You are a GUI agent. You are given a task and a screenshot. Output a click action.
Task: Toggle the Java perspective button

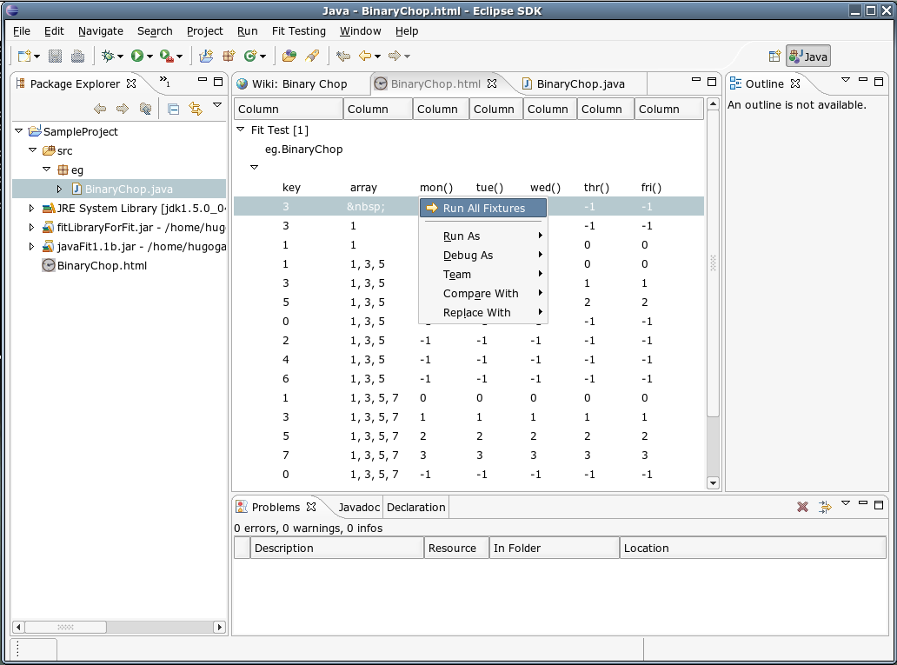(808, 57)
